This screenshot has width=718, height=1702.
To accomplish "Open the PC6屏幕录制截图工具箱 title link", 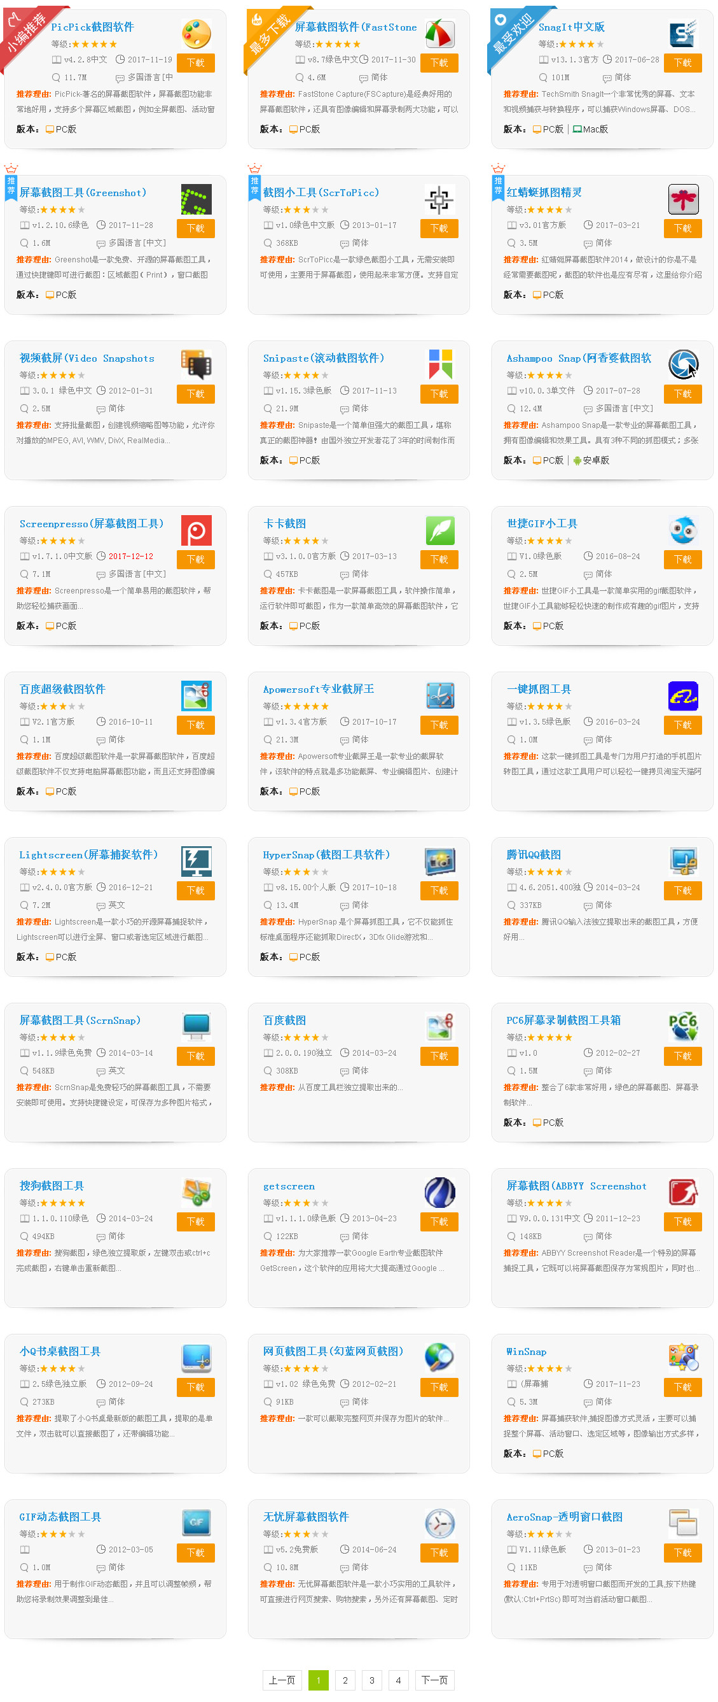I will (563, 1021).
